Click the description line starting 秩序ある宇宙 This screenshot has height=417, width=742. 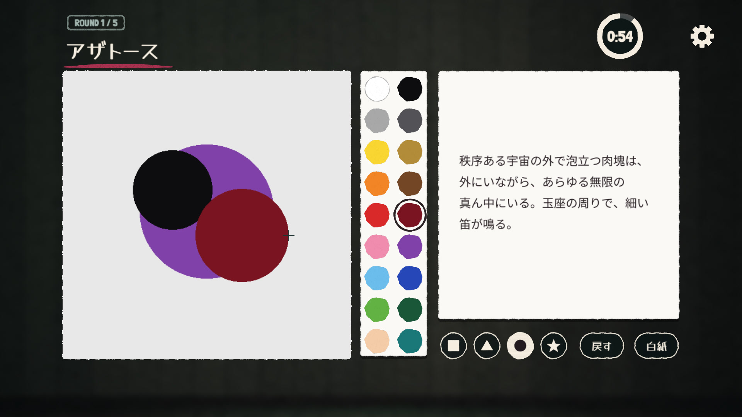[x=551, y=161]
